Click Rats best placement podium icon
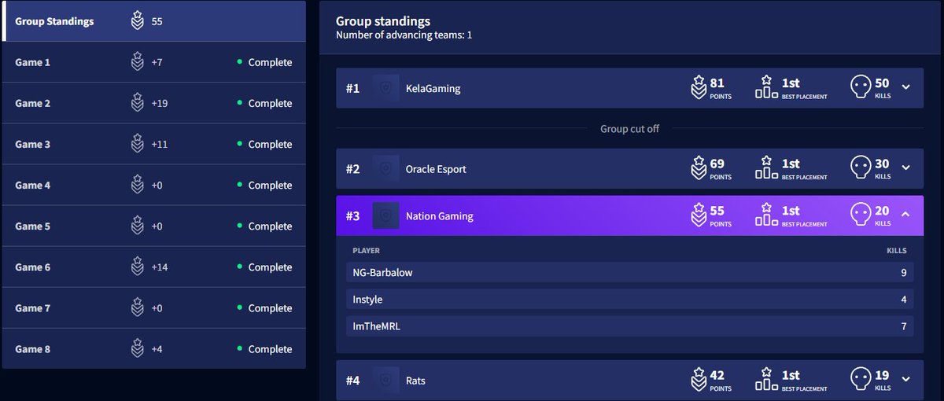 [x=766, y=380]
